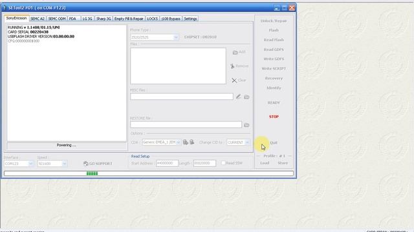Click the Length field
The width and height of the screenshot is (414, 232).
(x=204, y=163)
